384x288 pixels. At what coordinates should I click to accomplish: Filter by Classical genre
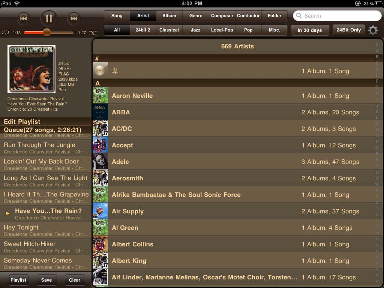169,30
